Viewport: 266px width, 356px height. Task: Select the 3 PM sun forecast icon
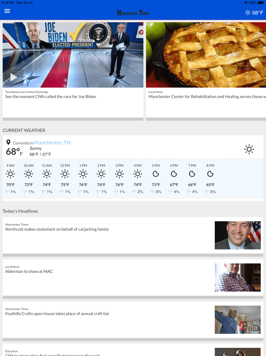coord(119,174)
